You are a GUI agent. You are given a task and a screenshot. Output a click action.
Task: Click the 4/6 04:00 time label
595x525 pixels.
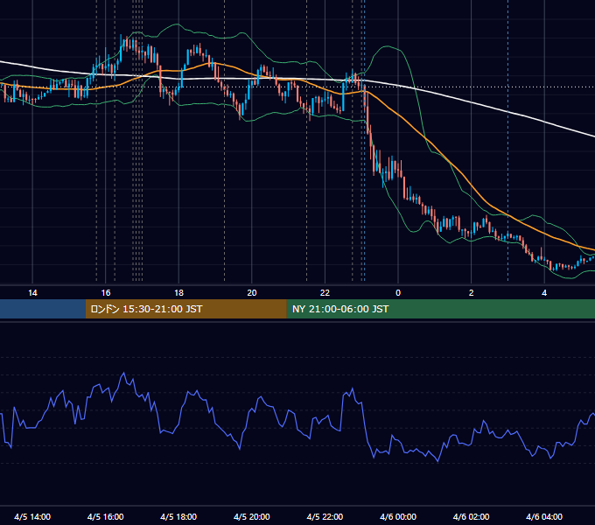tap(544, 516)
